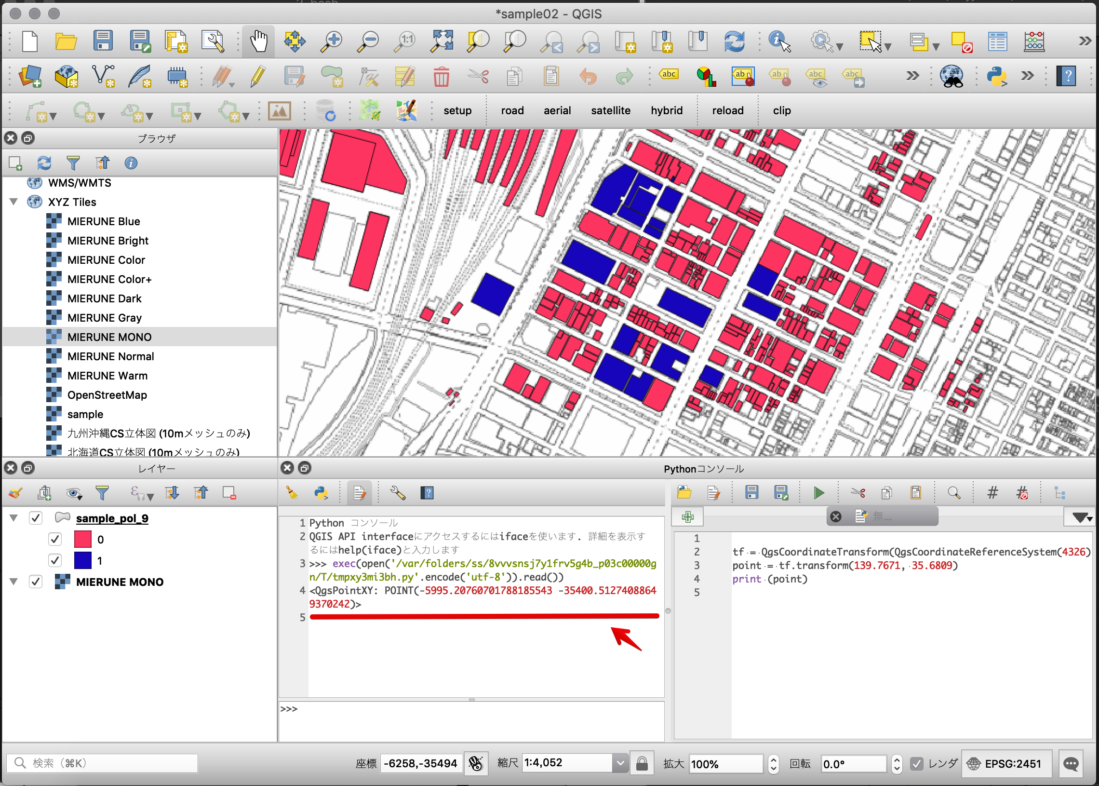Open the select features tool dropdown arrow
This screenshot has width=1099, height=786.
pos(888,47)
